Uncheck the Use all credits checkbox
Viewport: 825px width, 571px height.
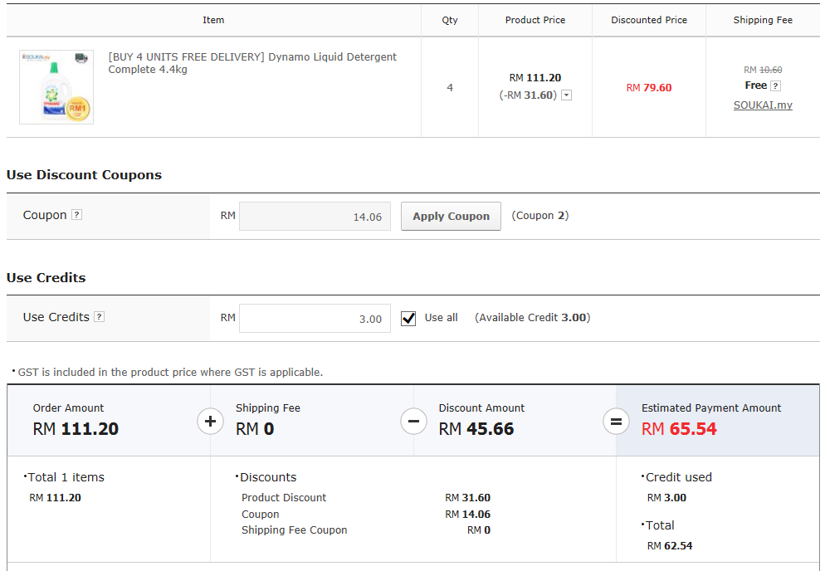pyautogui.click(x=408, y=318)
